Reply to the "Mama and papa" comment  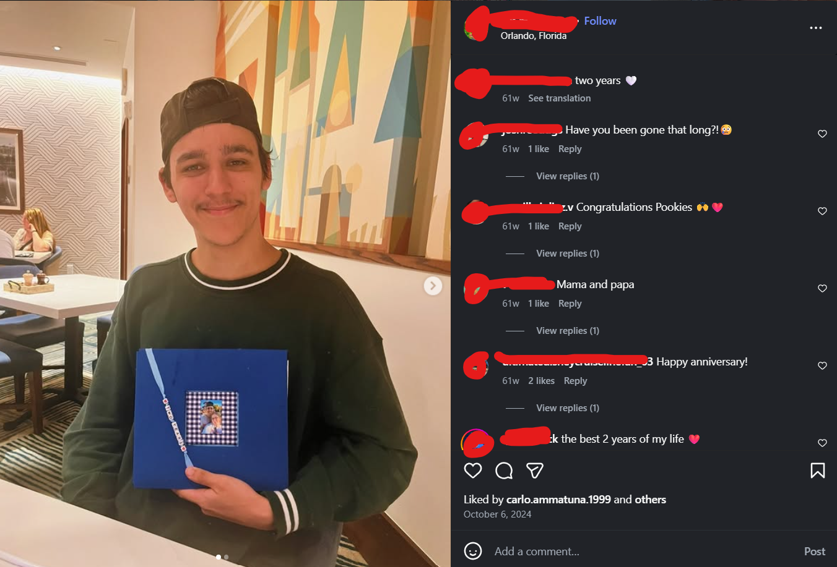coord(570,304)
